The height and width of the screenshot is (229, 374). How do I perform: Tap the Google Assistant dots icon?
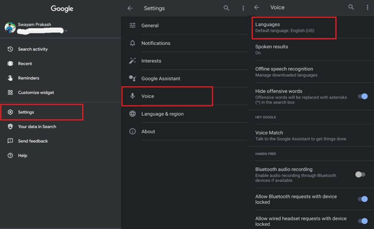point(132,78)
